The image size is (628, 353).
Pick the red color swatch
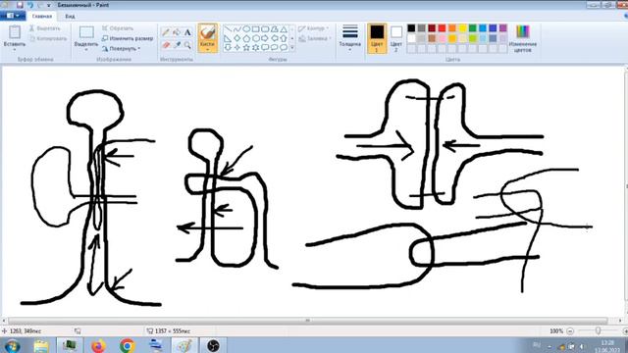pyautogui.click(x=442, y=28)
